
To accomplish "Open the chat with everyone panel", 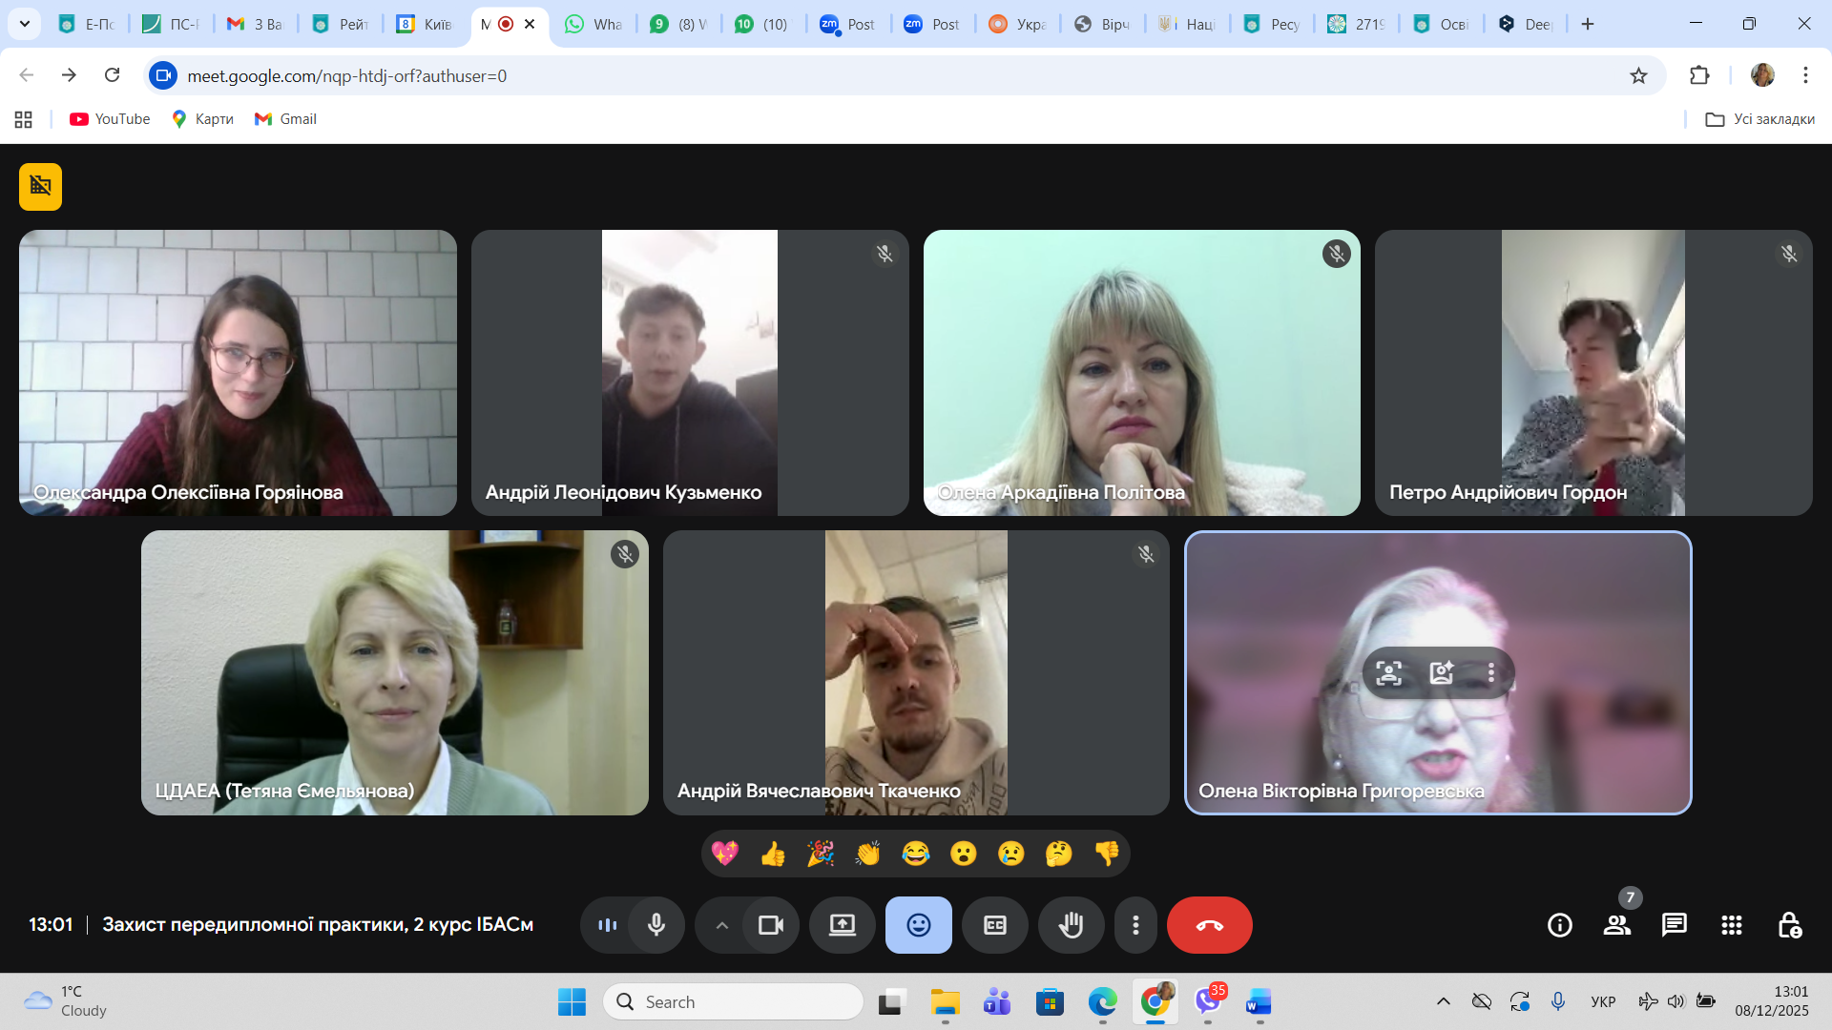I will (1674, 925).
